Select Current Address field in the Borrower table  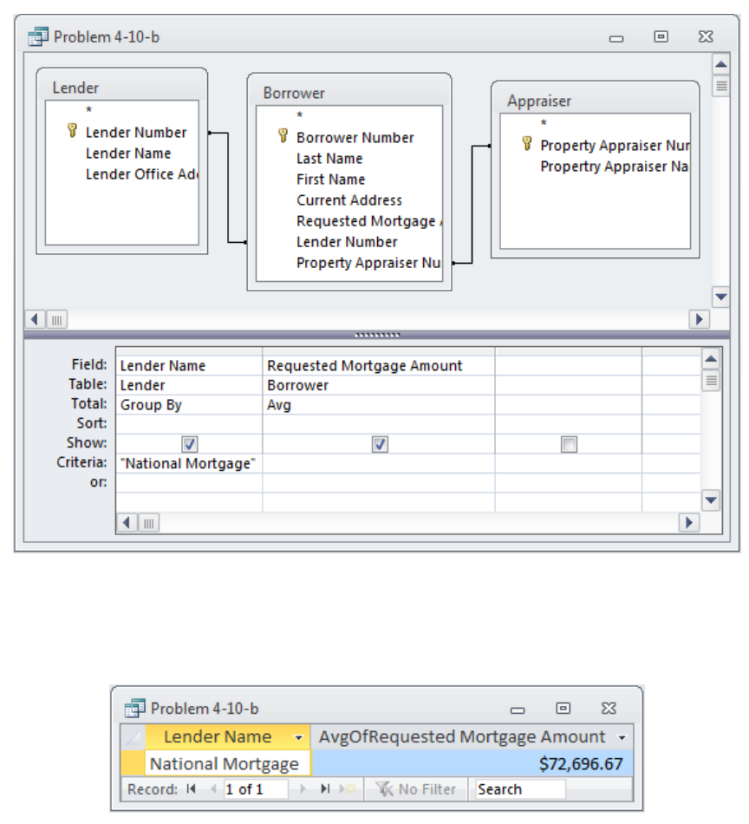tap(349, 200)
